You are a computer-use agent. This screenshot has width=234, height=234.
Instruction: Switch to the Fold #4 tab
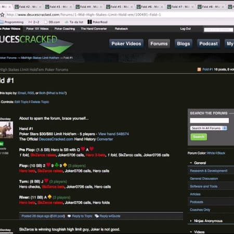pos(89,7)
